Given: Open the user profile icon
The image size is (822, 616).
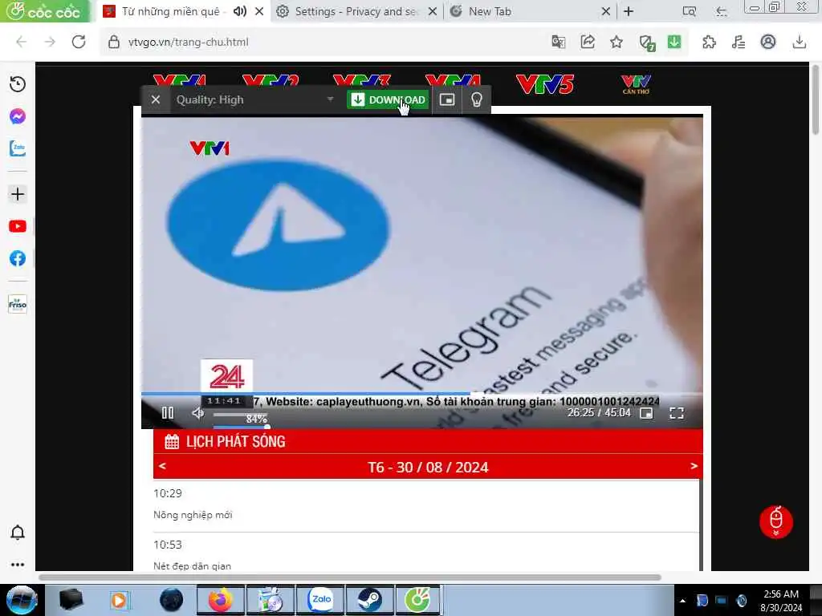Looking at the screenshot, I should pyautogui.click(x=768, y=42).
